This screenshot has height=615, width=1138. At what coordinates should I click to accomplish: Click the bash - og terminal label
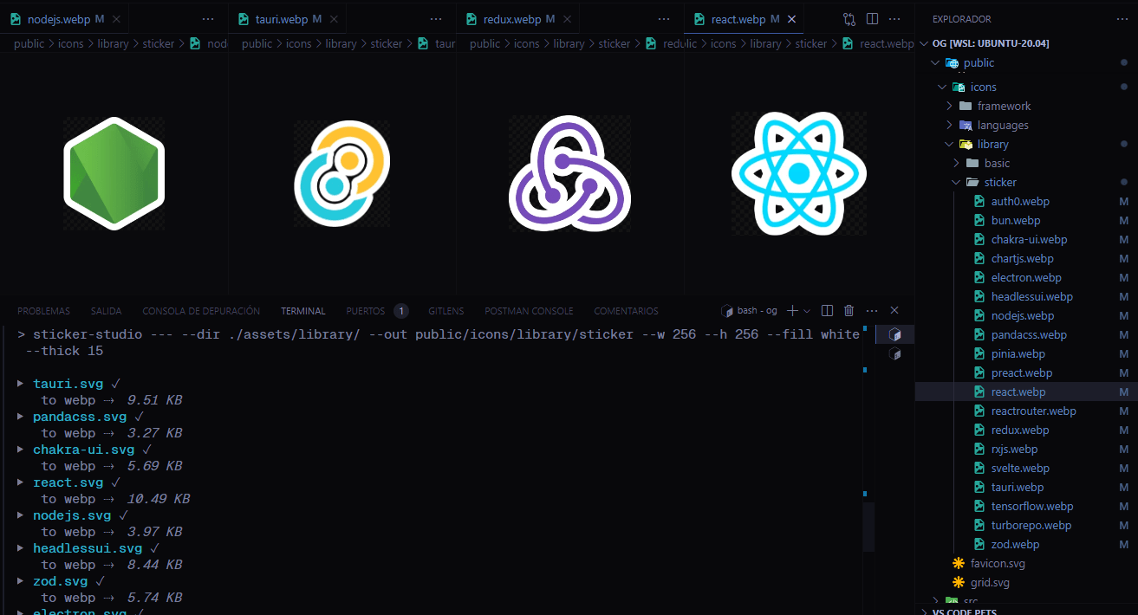[x=750, y=311]
